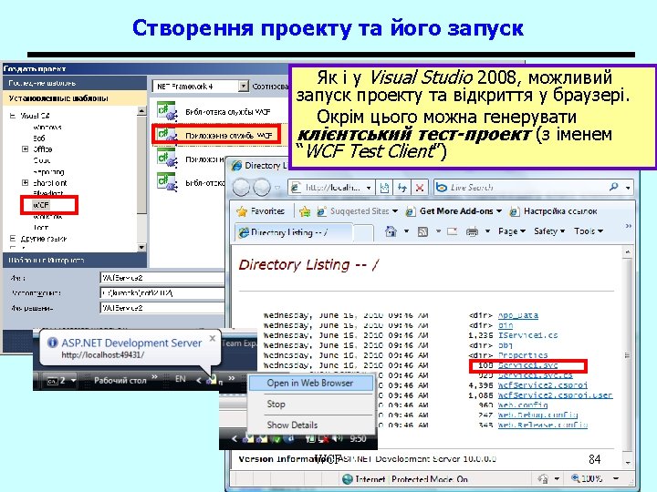Click the browser Forward button
The image size is (657, 492).
pyautogui.click(x=262, y=188)
